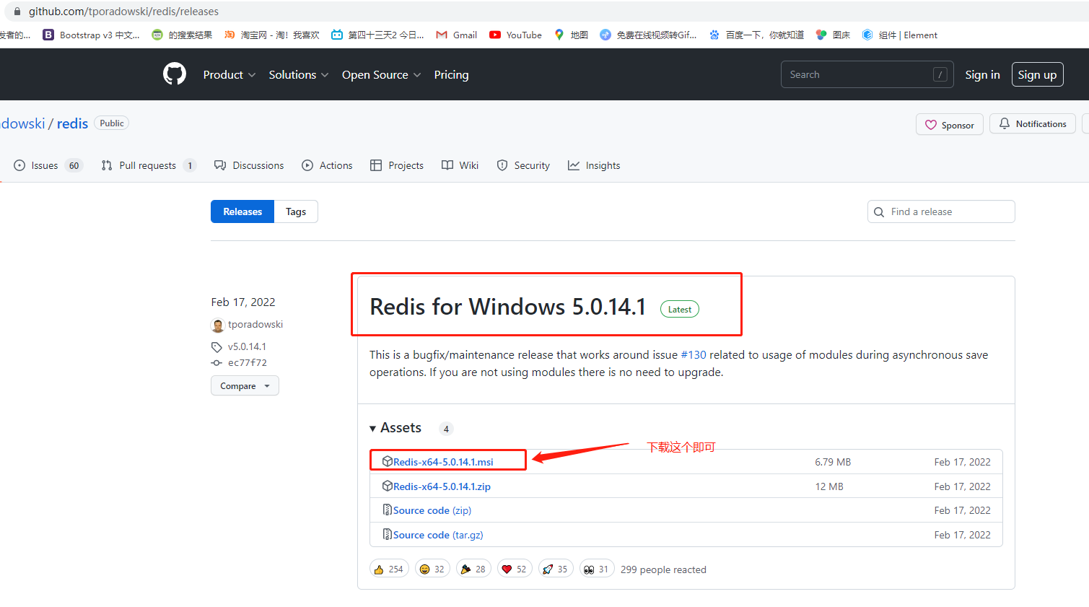Click the browser address bar URL
Viewport: 1089px width, 607px height.
123,12
